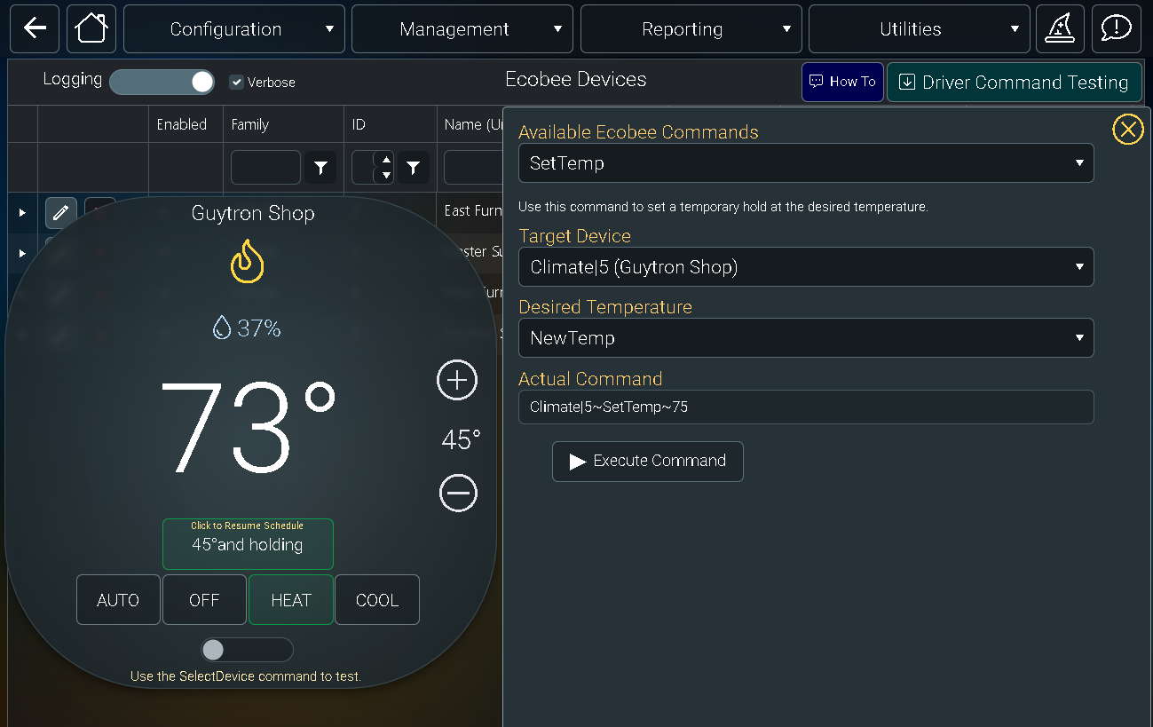Set thermostat mode to OFF
Screen dimensions: 1153x727
[x=204, y=600]
